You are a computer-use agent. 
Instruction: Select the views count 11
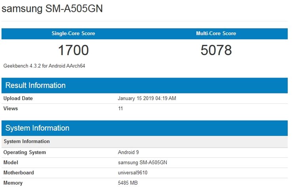click(x=120, y=109)
